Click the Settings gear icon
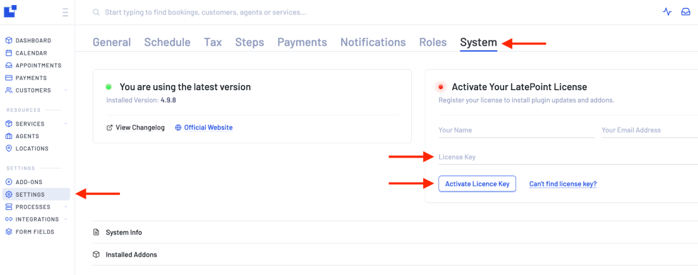 click(x=8, y=195)
